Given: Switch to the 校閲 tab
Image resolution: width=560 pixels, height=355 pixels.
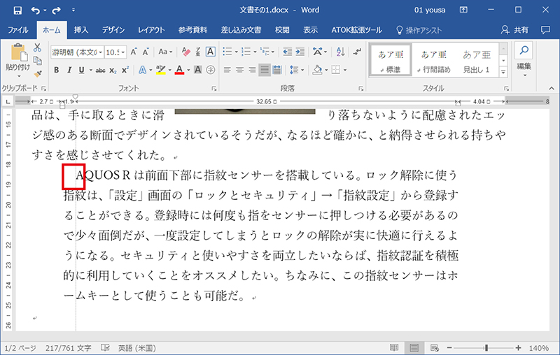Looking at the screenshot, I should click(282, 30).
